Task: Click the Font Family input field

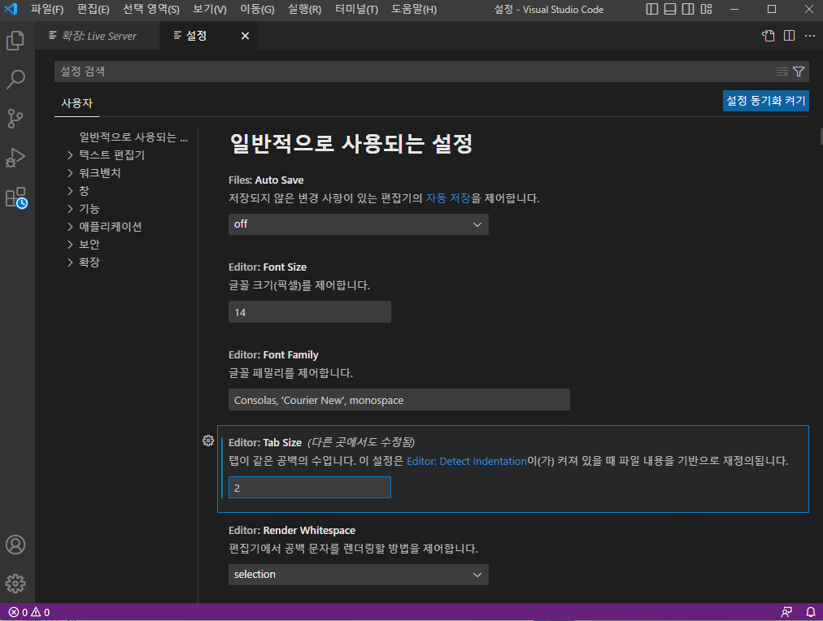Action: [x=399, y=400]
